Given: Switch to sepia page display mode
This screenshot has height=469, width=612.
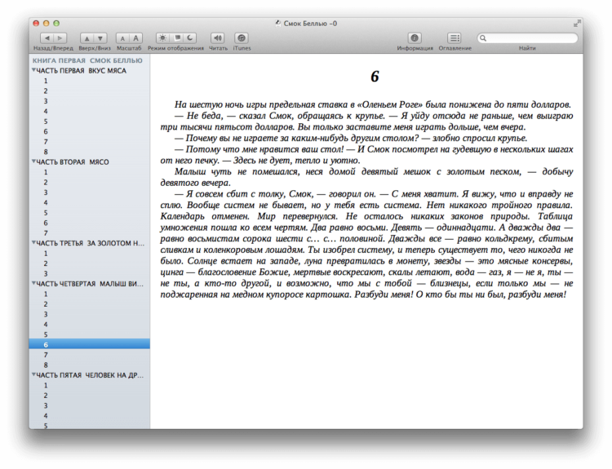Looking at the screenshot, I should point(176,38).
